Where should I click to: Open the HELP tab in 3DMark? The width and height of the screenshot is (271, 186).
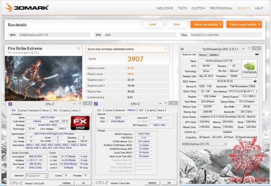coord(259,8)
